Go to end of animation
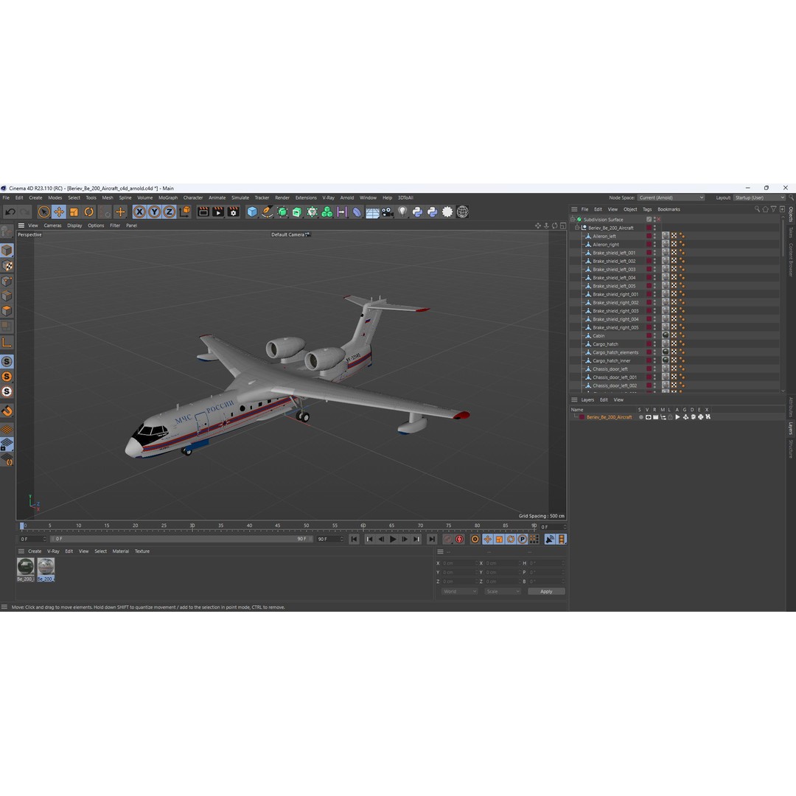Viewport: 796px width, 796px height. (x=431, y=539)
